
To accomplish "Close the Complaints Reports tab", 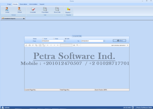I will coord(24,18).
